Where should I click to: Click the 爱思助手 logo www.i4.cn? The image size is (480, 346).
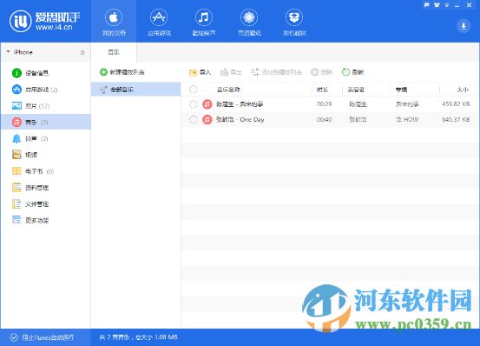tap(45, 21)
